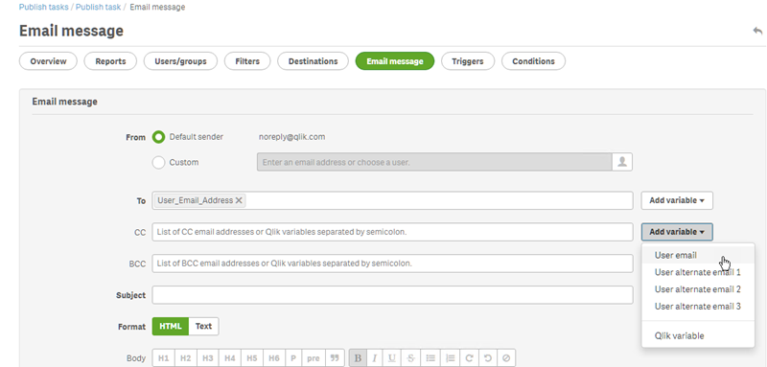The image size is (767, 367).
Task: Open the Conditions tab
Action: pos(534,61)
